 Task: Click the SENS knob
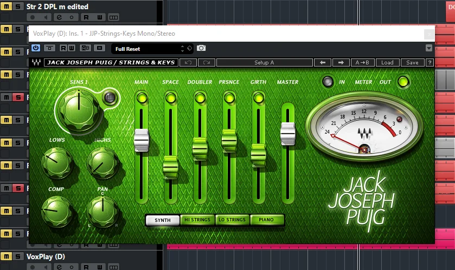(79, 110)
